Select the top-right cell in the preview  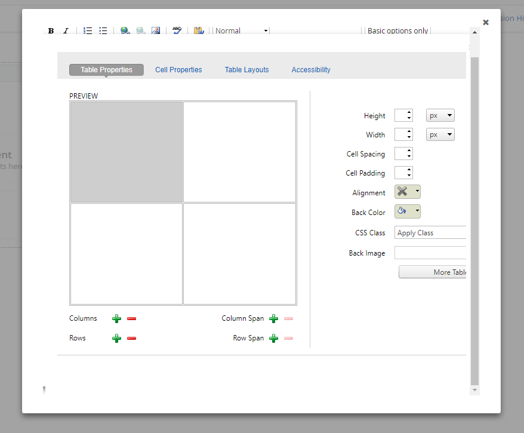(239, 152)
